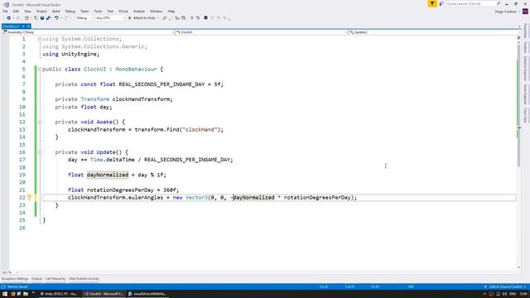Click REAL_SECONDS_PER_INGAME_DAY on line 7
Image resolution: width=530 pixels, height=298 pixels.
(161, 84)
